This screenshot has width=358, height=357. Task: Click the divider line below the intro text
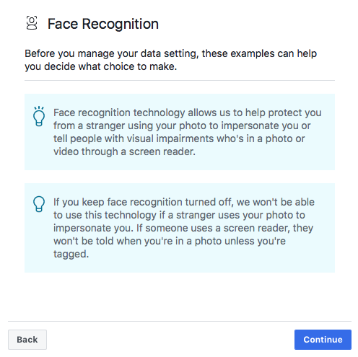click(180, 81)
